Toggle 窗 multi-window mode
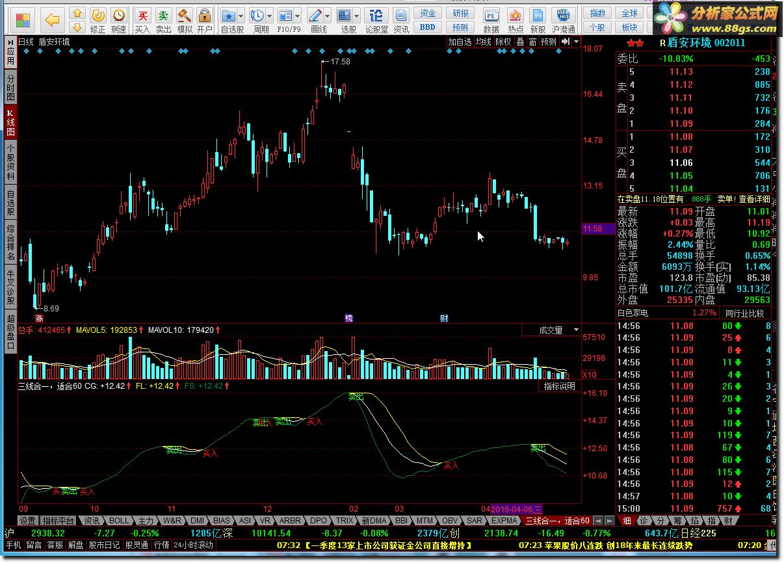Image resolution: width=784 pixels, height=563 pixels. point(532,42)
